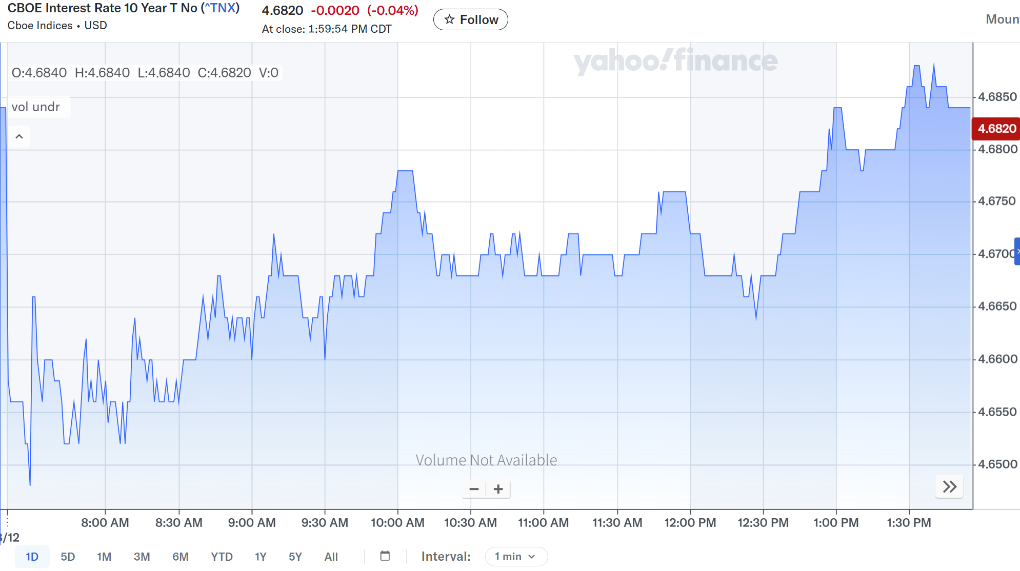Screen dimensions: 1020x571
Task: Click the -0.0020 price change value
Action: coord(335,10)
